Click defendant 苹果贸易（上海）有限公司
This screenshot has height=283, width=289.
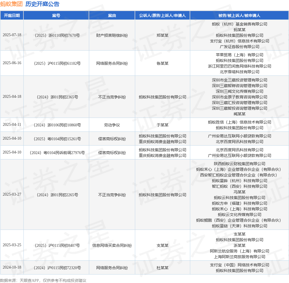tap(239, 55)
